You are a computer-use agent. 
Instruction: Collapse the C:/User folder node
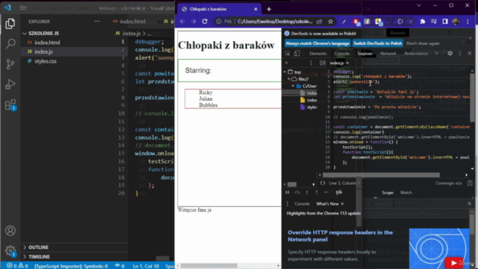tap(293, 86)
